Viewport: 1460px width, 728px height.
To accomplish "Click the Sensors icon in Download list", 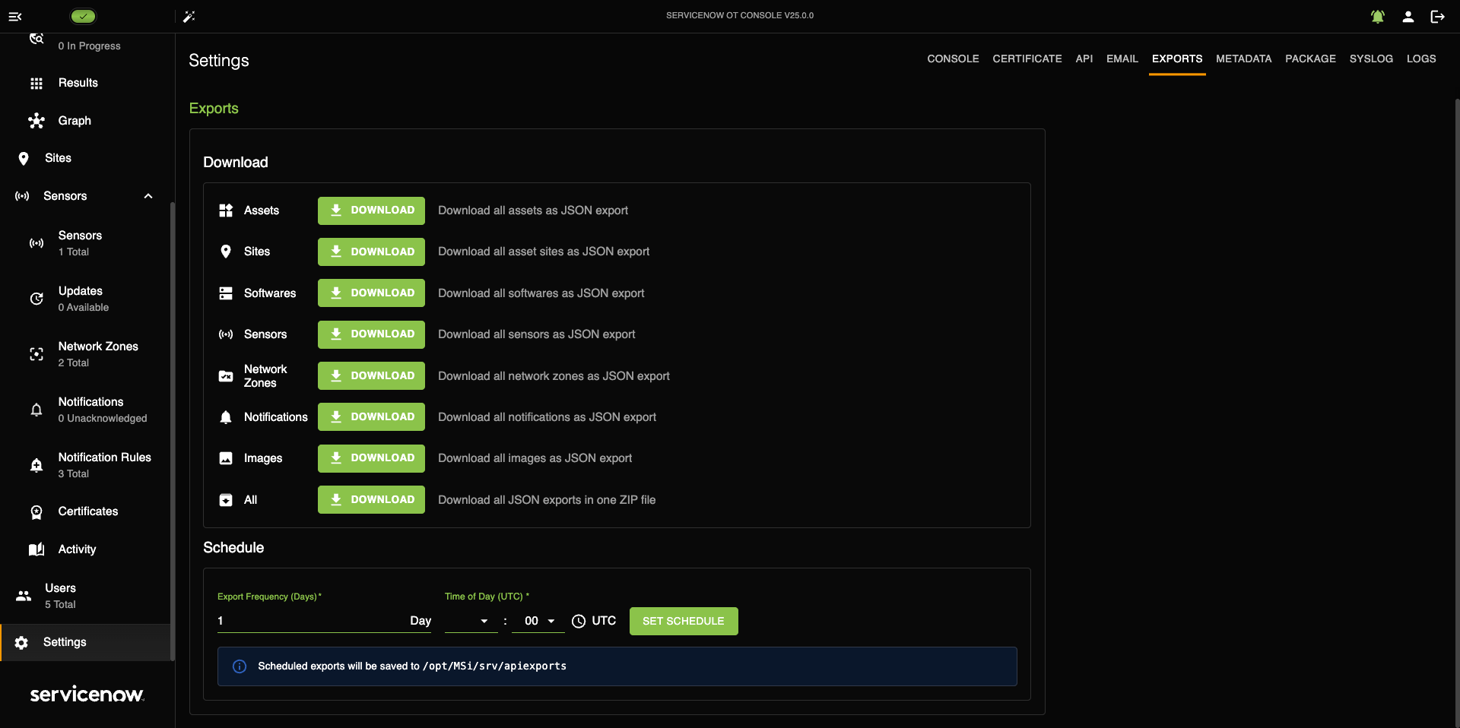I will (226, 334).
